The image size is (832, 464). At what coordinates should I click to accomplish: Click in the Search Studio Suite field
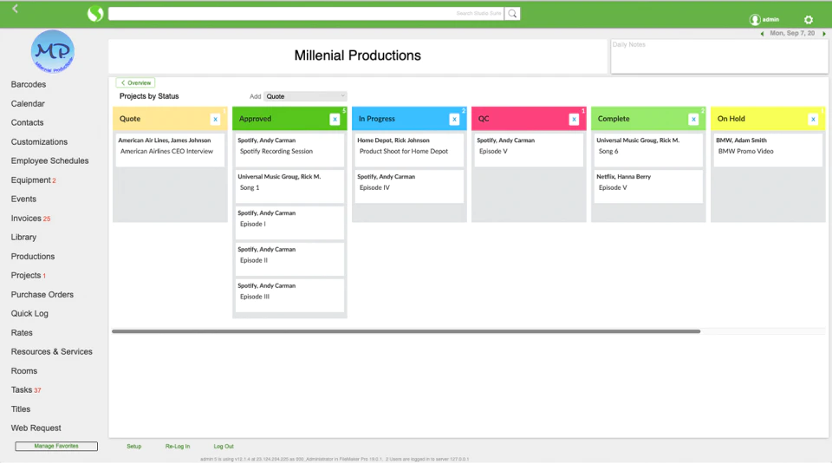coord(306,13)
